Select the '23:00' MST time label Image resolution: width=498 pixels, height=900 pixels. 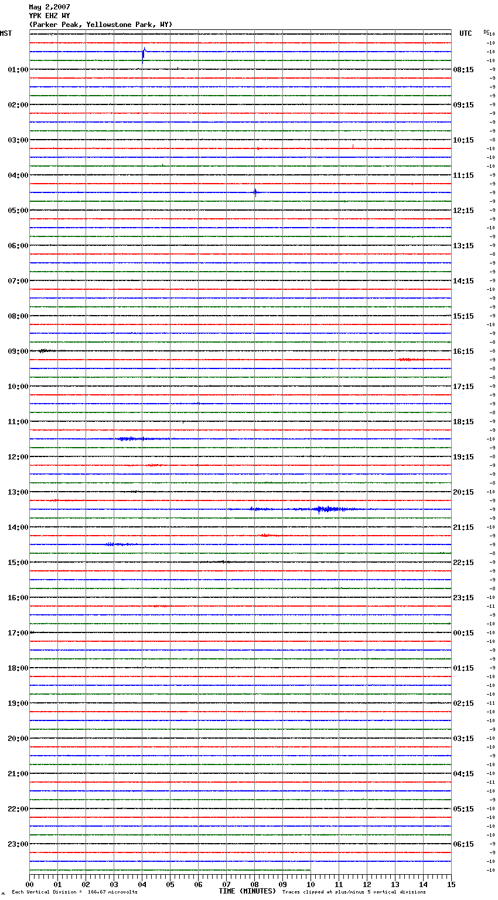[18, 844]
